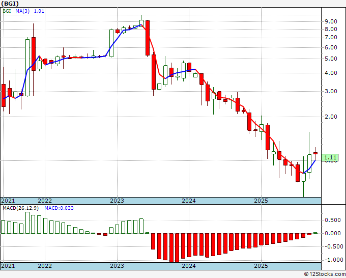Click 2023 on MACD panel time axis

(x=117, y=266)
